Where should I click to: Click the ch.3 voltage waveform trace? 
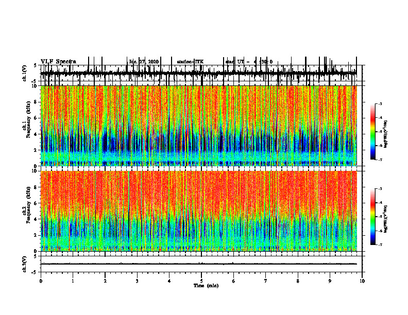(198, 264)
